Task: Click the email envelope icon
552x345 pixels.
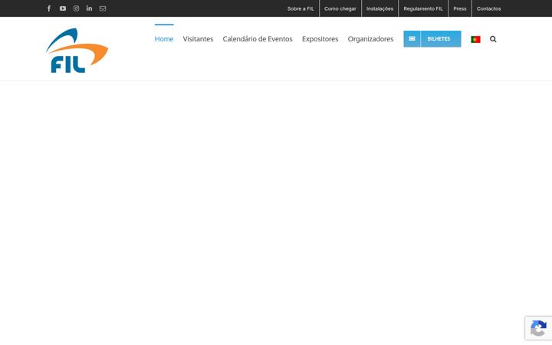Action: coord(103,8)
